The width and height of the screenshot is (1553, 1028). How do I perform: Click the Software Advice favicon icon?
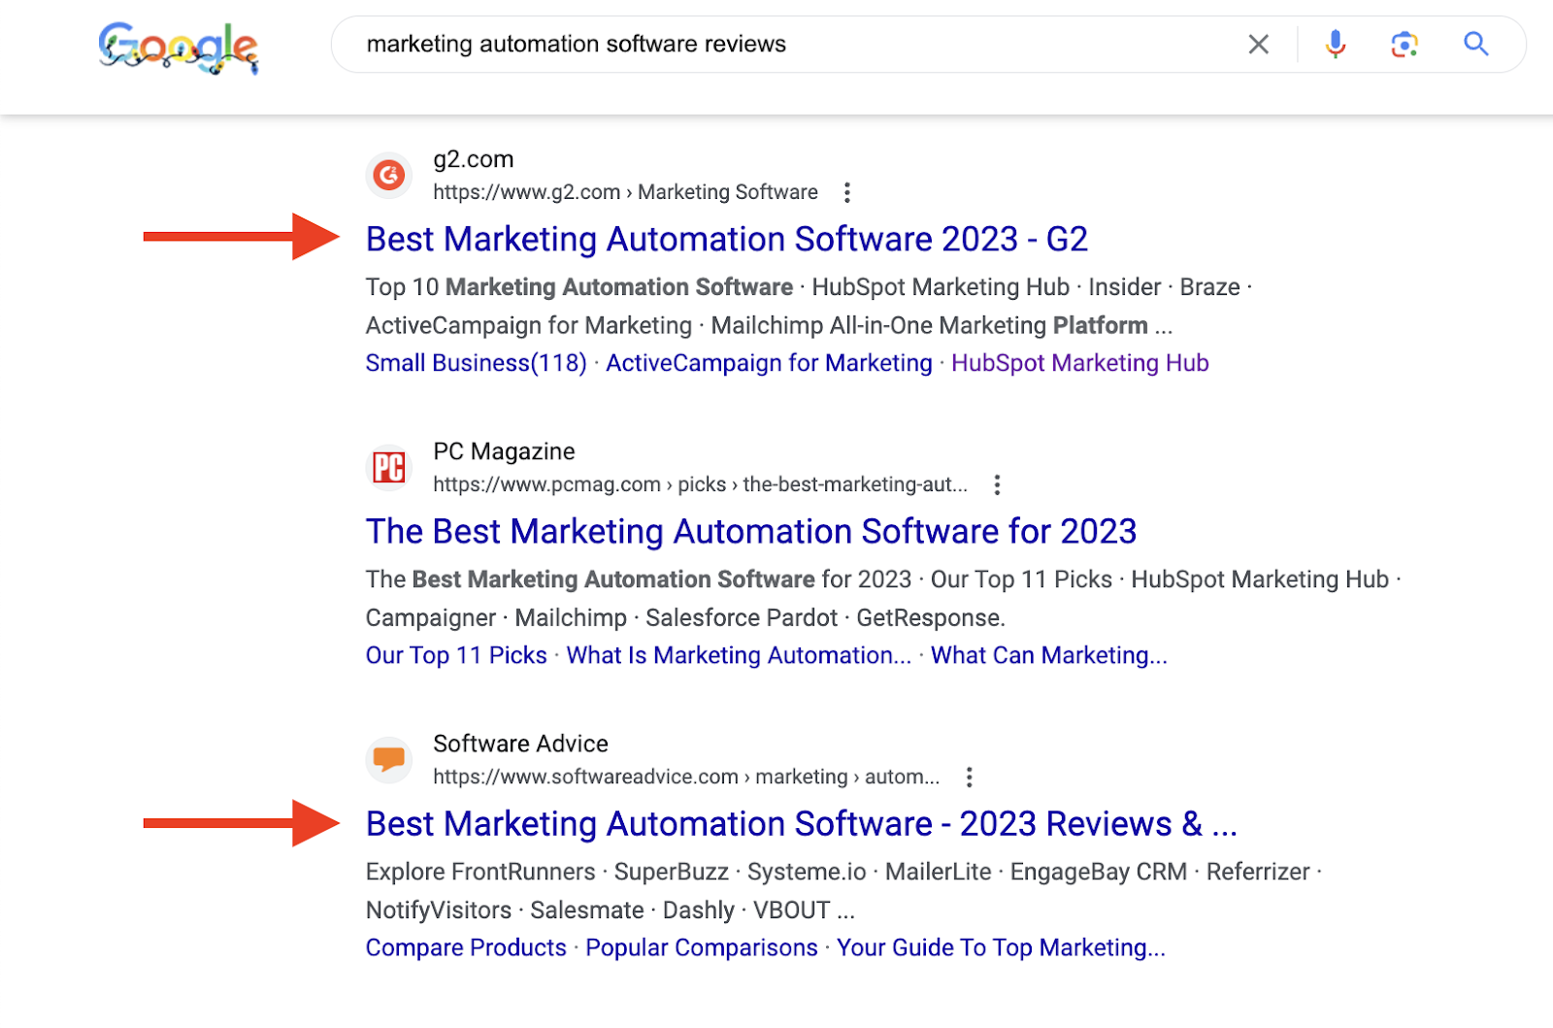[389, 759]
